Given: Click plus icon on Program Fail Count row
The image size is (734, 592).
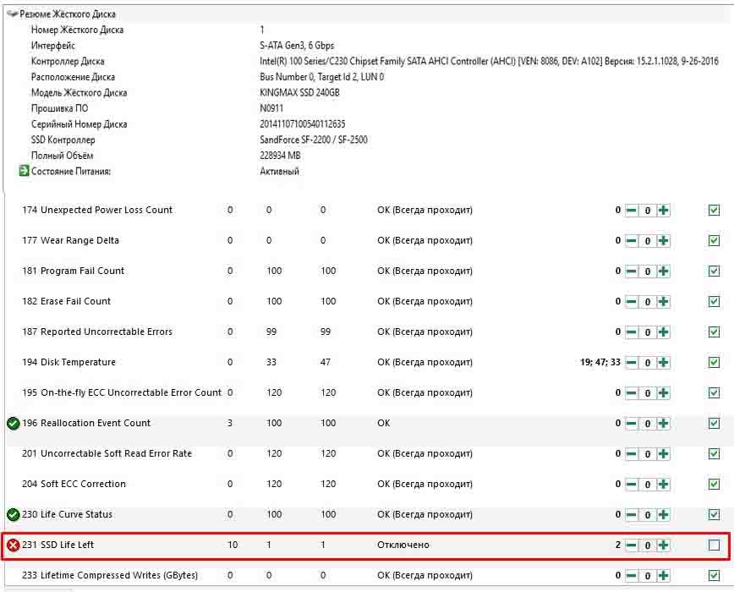Looking at the screenshot, I should pyautogui.click(x=663, y=271).
